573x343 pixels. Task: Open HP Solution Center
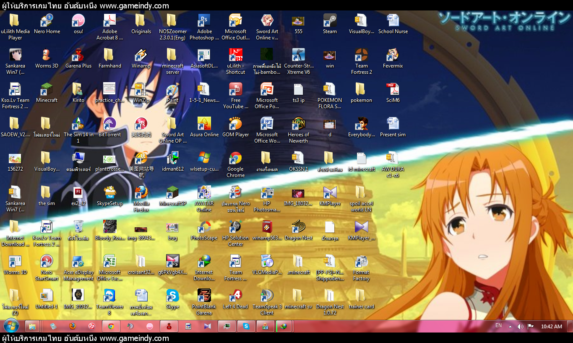(236, 233)
